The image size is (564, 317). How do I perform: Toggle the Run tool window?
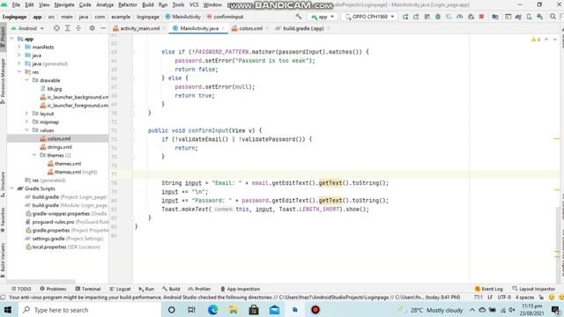tap(146, 289)
